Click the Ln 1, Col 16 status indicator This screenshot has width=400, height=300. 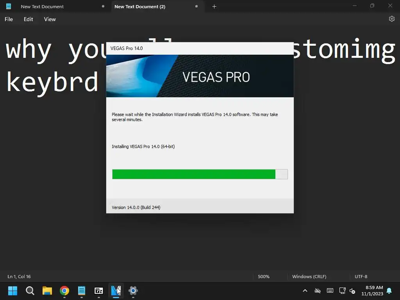pyautogui.click(x=19, y=277)
